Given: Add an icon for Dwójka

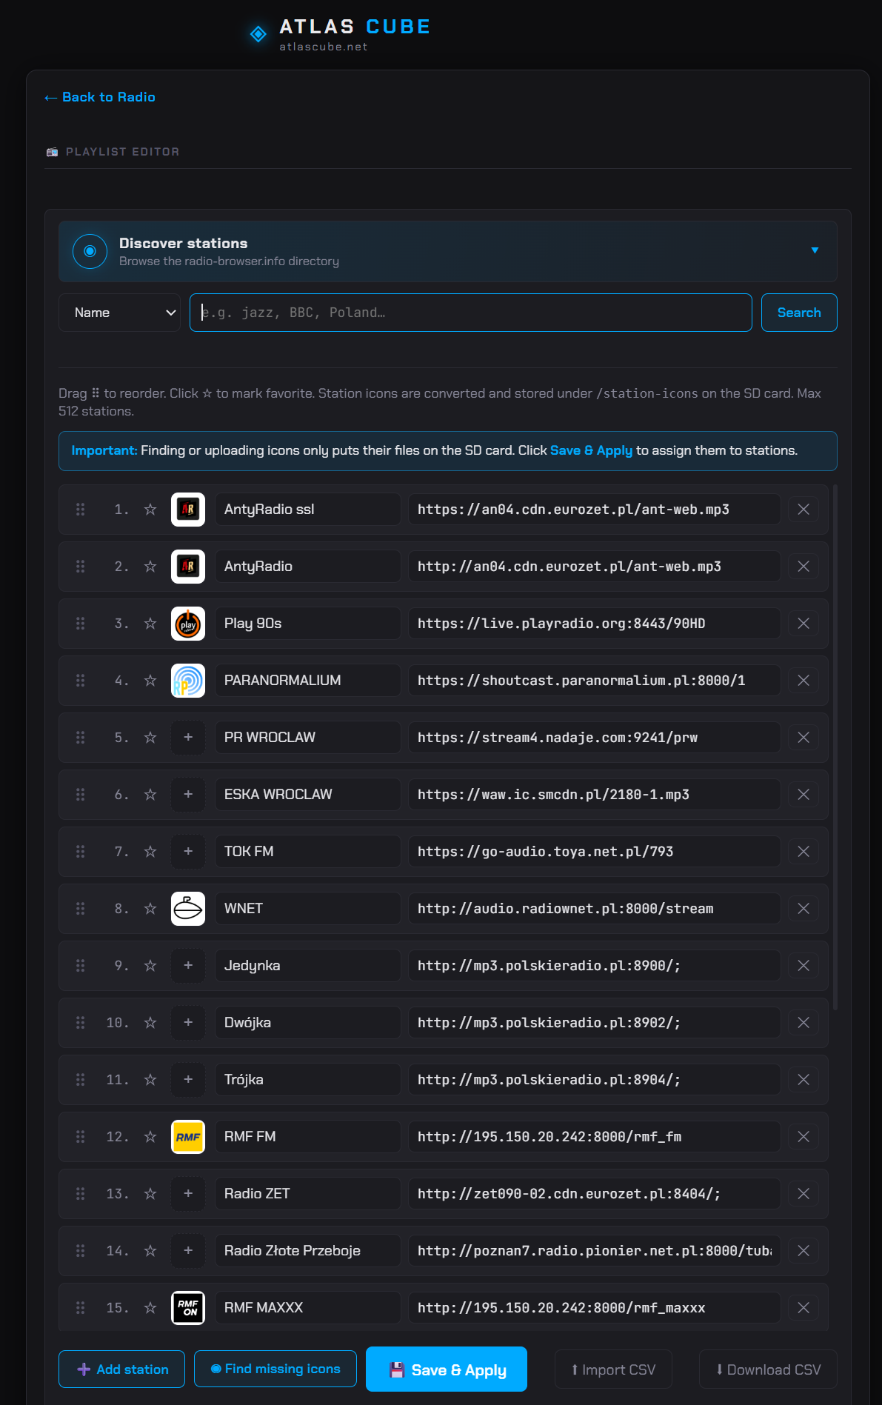Looking at the screenshot, I should click(x=188, y=1023).
